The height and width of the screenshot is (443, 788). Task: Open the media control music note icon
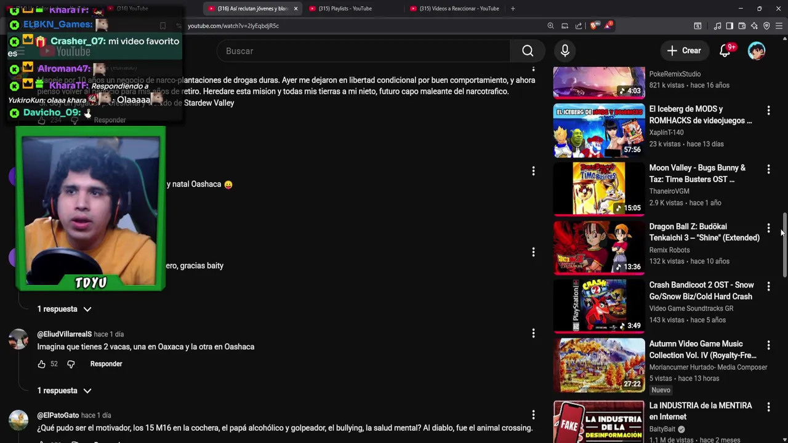point(717,26)
